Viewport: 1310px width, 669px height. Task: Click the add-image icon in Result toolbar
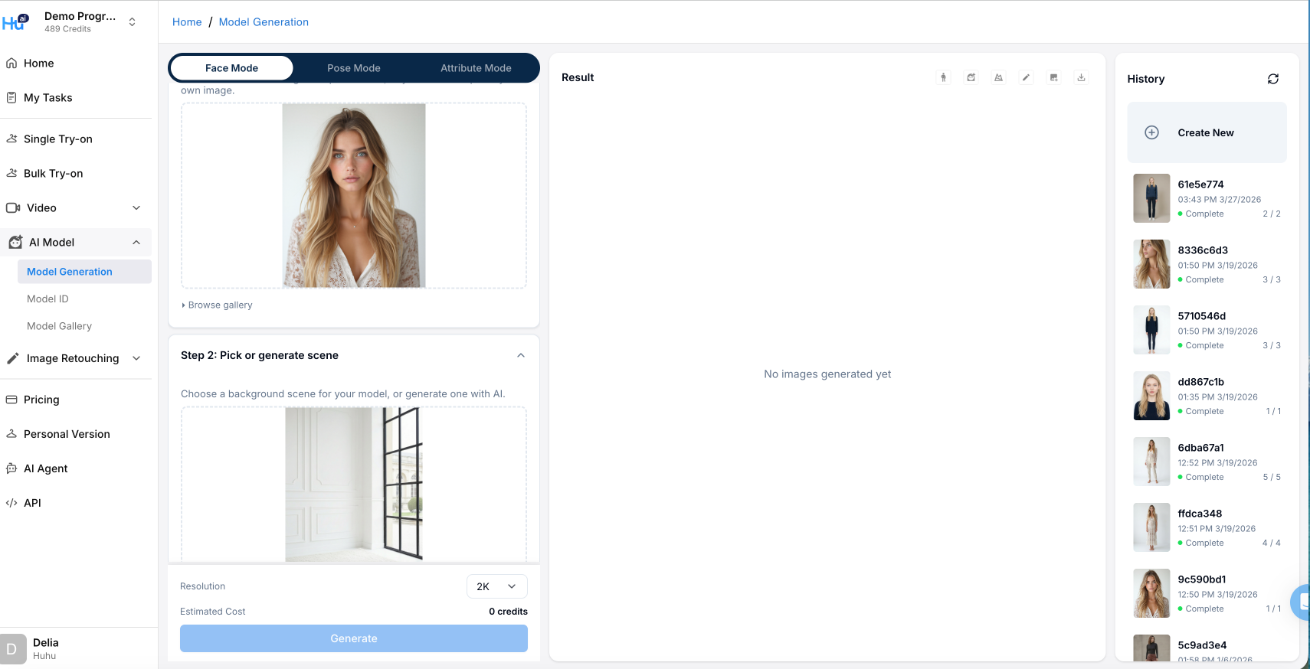1054,77
